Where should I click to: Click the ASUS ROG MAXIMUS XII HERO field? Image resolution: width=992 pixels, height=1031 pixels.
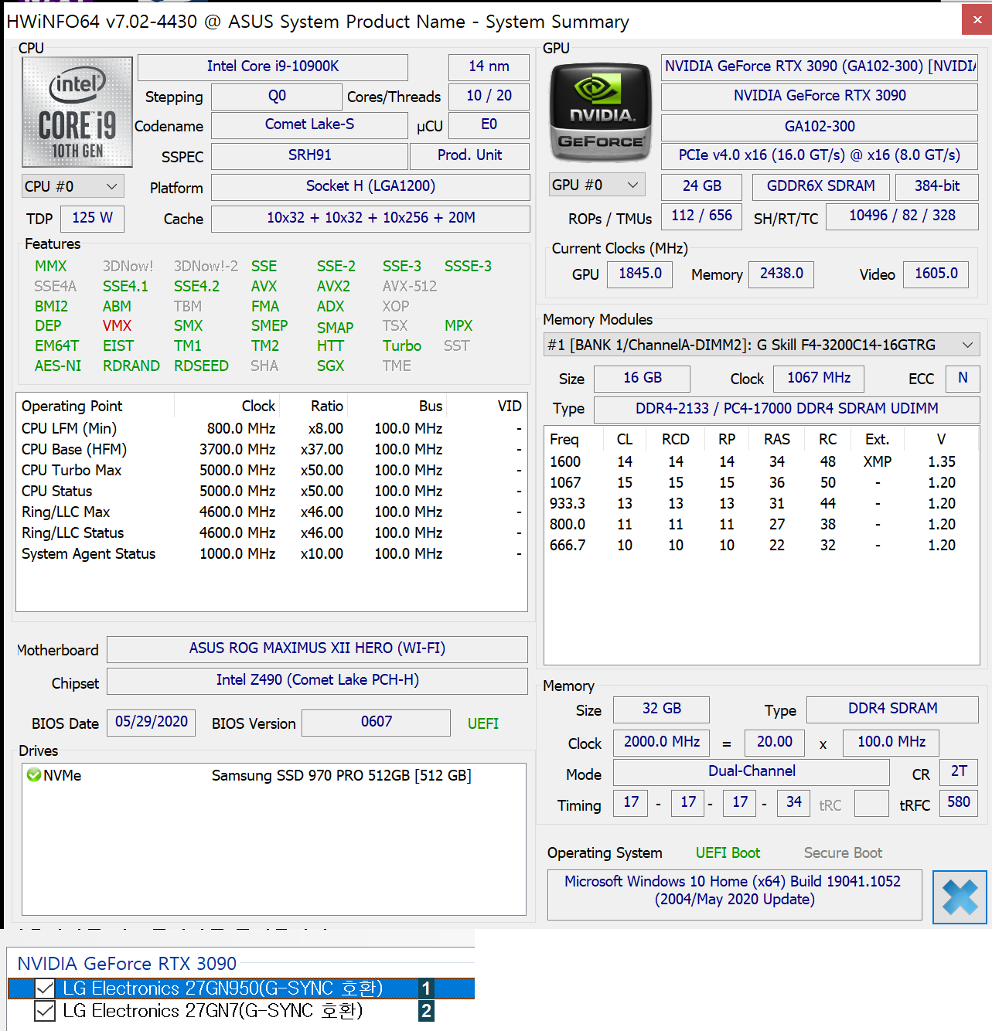317,648
